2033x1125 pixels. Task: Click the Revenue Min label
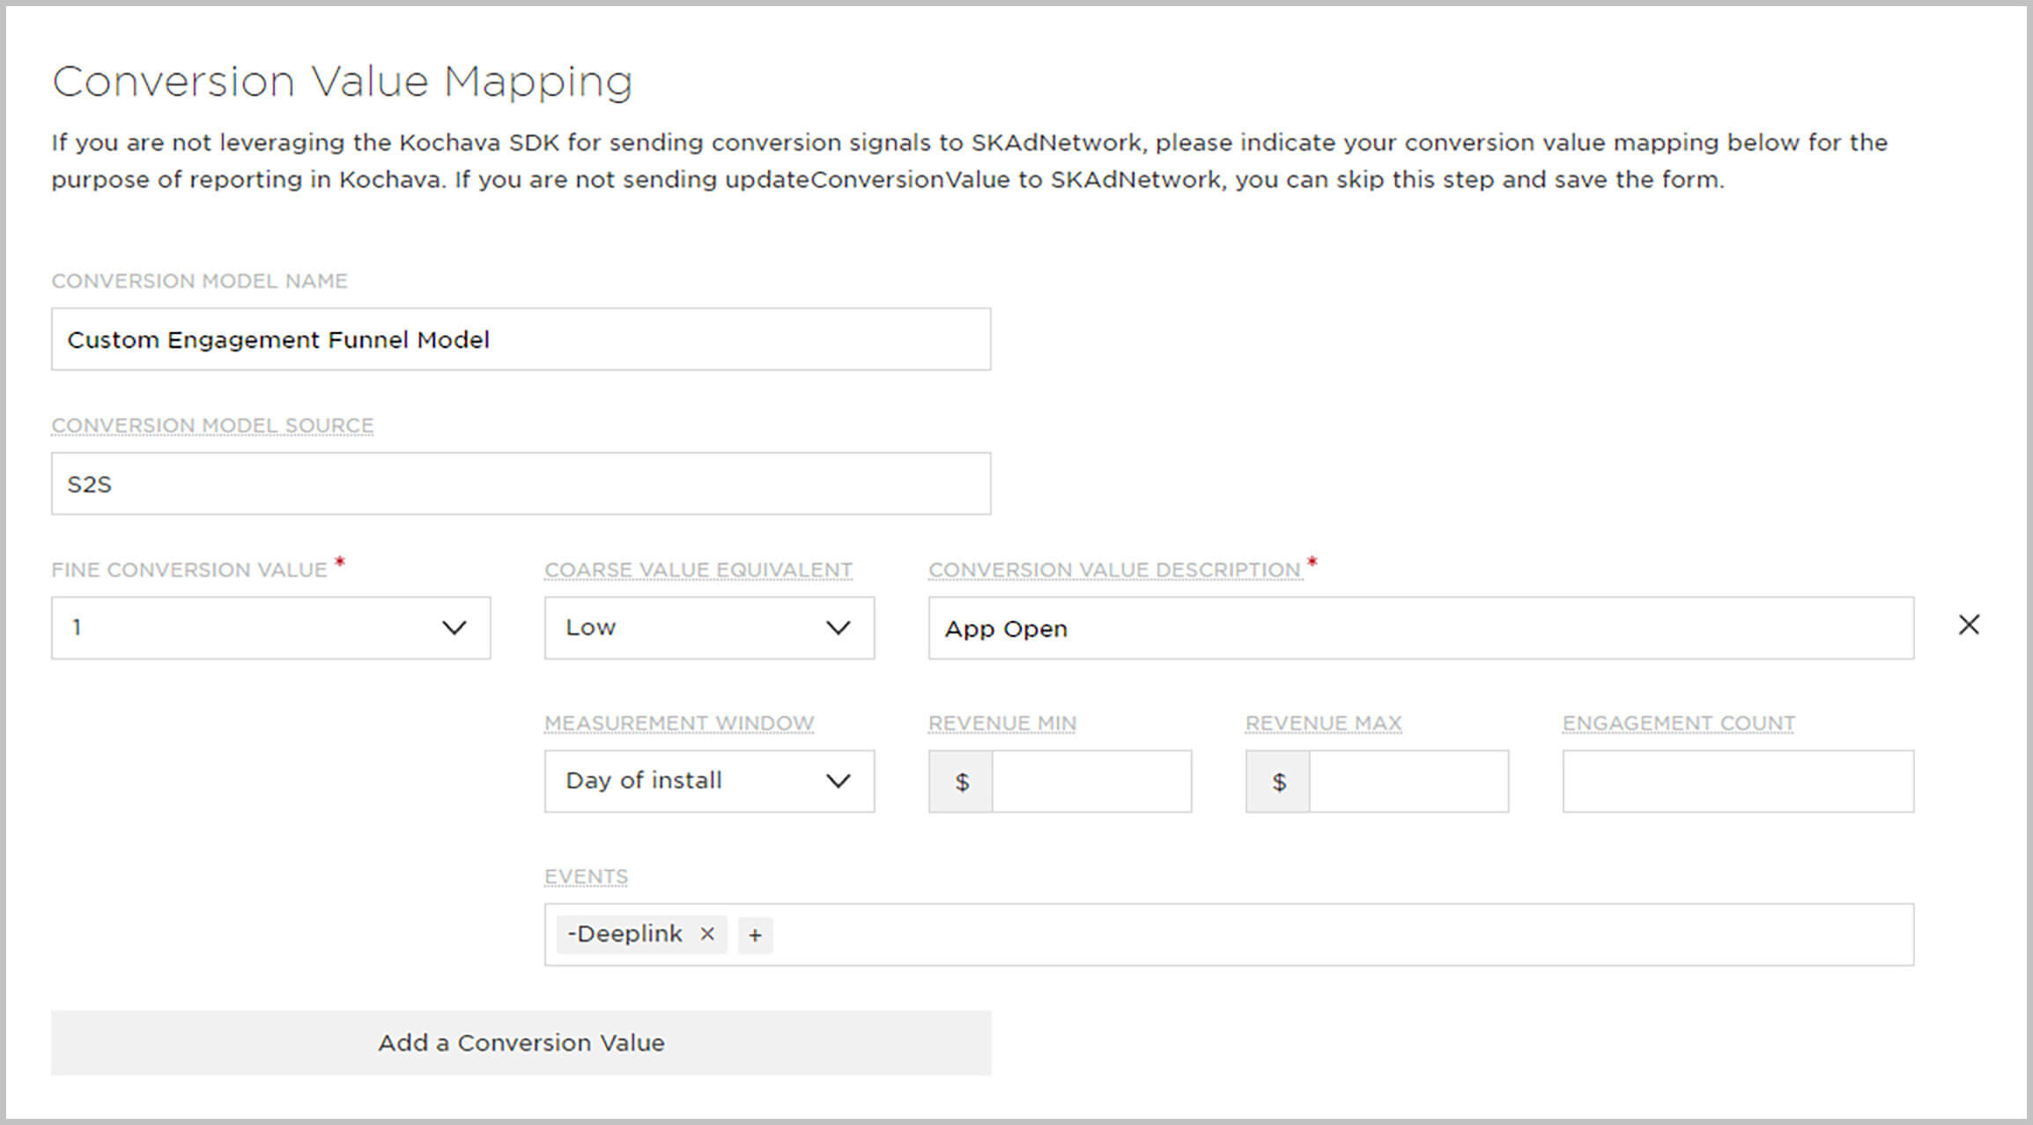coord(1002,723)
